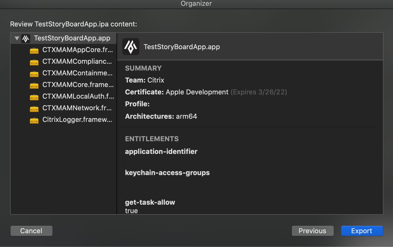Cancel the export review dialog
The width and height of the screenshot is (393, 247).
click(x=31, y=231)
